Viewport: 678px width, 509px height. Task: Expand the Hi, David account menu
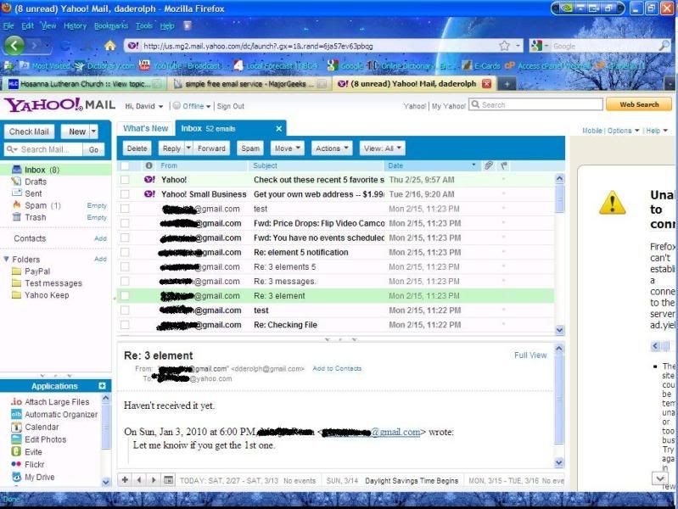pos(144,106)
